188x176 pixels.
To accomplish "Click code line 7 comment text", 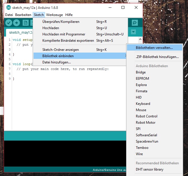I will (62, 69).
